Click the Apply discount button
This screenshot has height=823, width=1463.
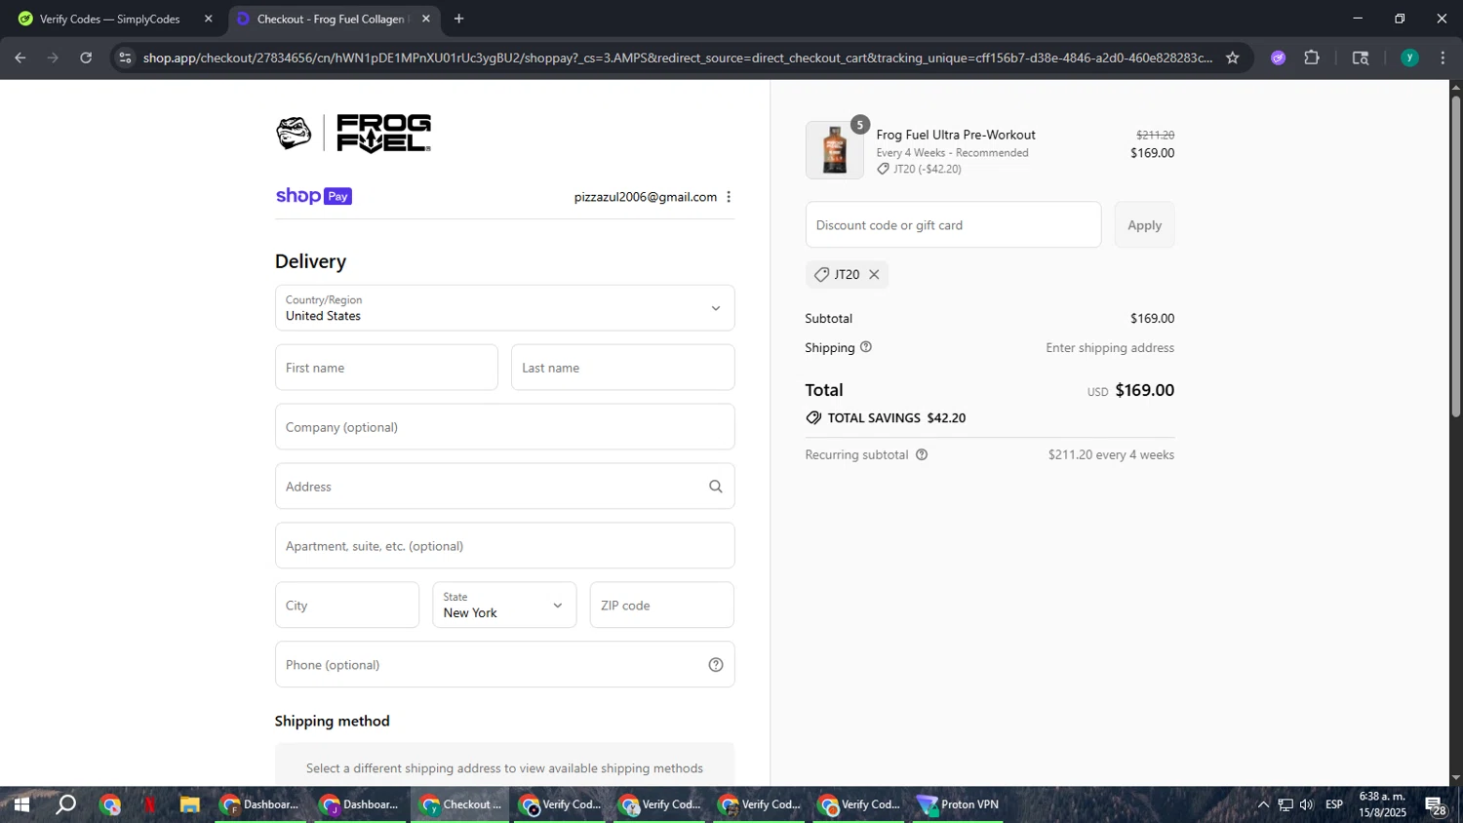1144,225
